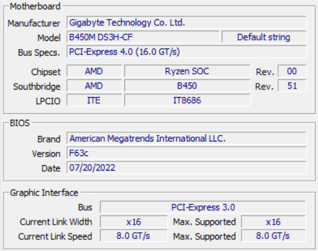318x251 pixels.
Task: Select the B450 southbridge field
Action: (x=187, y=86)
